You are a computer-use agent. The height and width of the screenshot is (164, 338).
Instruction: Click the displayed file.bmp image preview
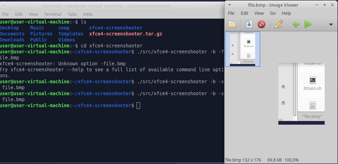(x=301, y=93)
